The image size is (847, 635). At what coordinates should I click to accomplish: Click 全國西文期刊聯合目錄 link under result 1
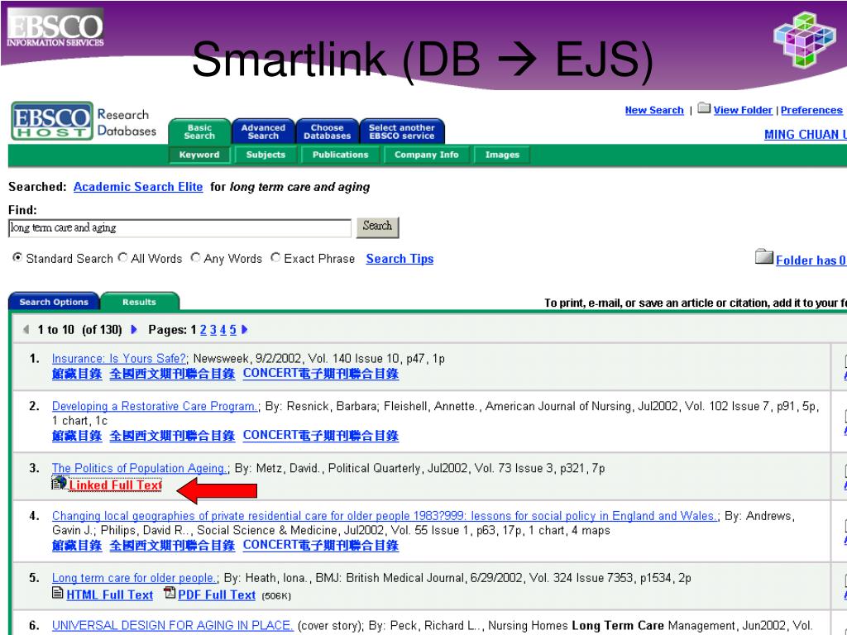click(172, 374)
